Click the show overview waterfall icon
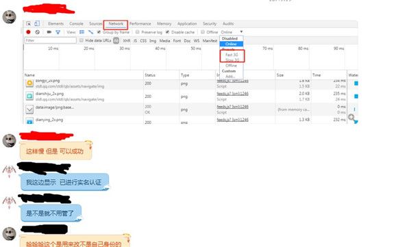The height and width of the screenshot is (247, 411). pos(90,32)
